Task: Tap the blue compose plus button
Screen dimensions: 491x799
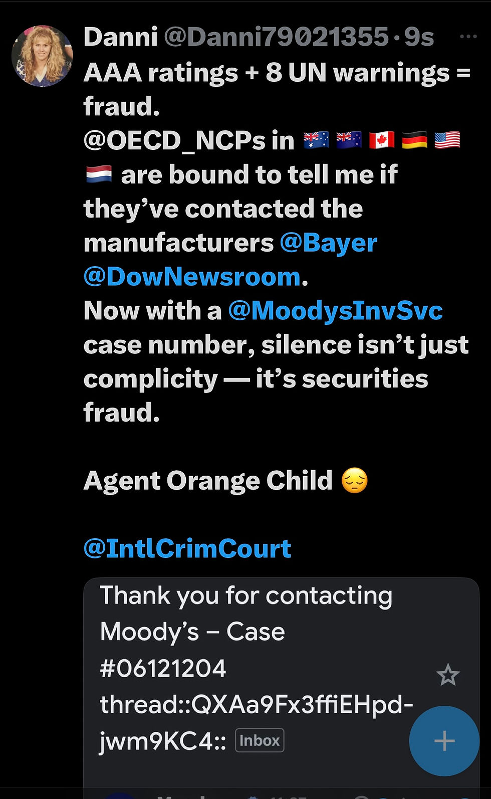Action: tap(444, 741)
